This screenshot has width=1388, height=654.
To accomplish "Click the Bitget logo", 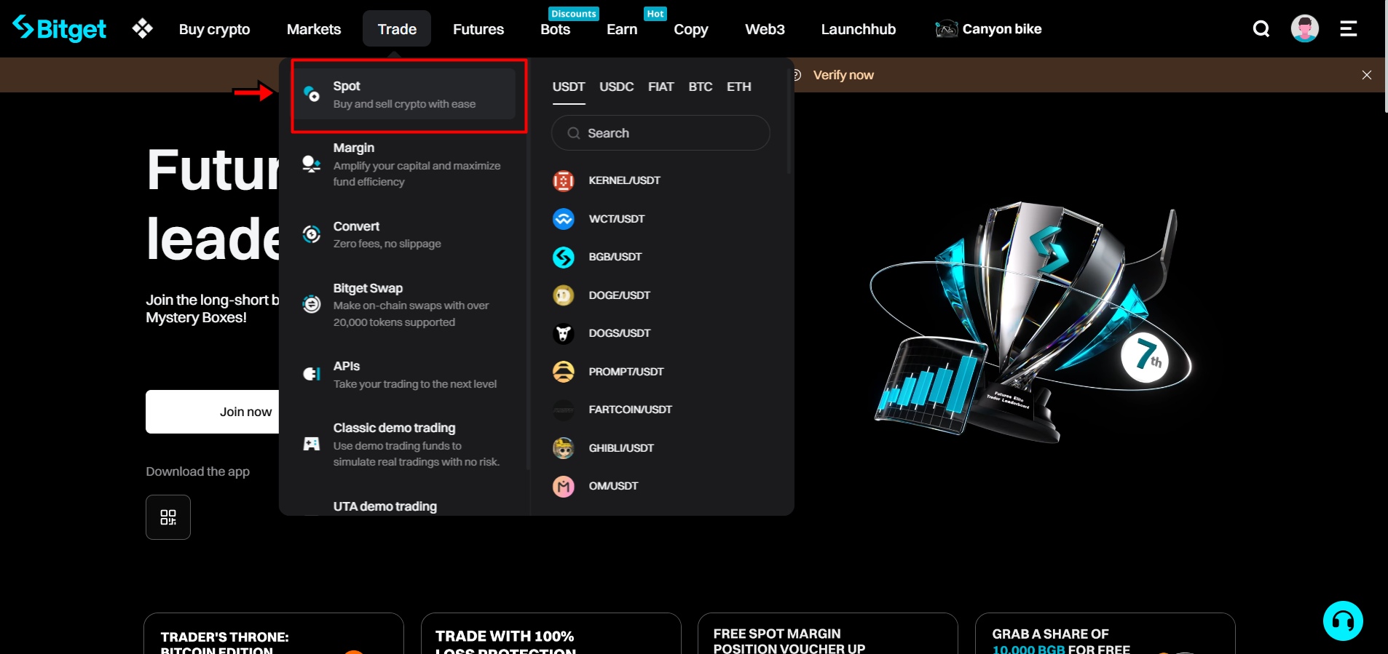I will coord(60,28).
